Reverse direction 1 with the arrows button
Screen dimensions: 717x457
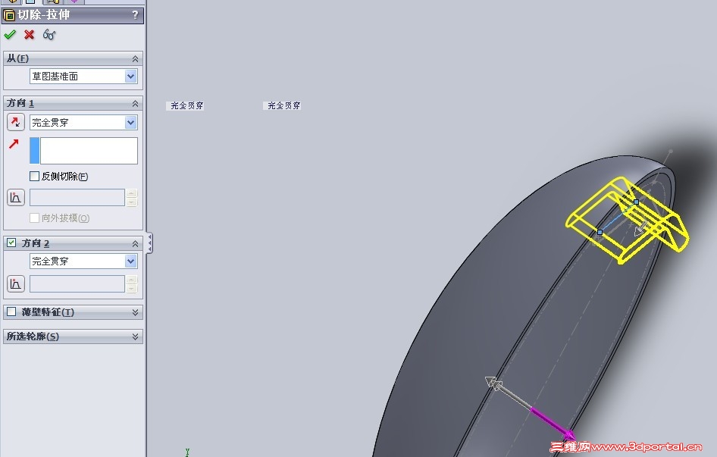pos(16,122)
